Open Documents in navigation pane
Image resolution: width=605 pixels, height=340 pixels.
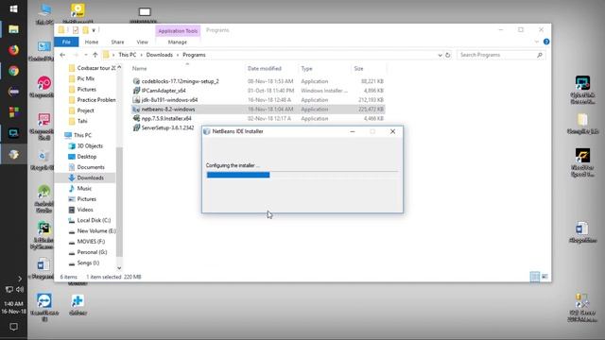click(x=91, y=167)
